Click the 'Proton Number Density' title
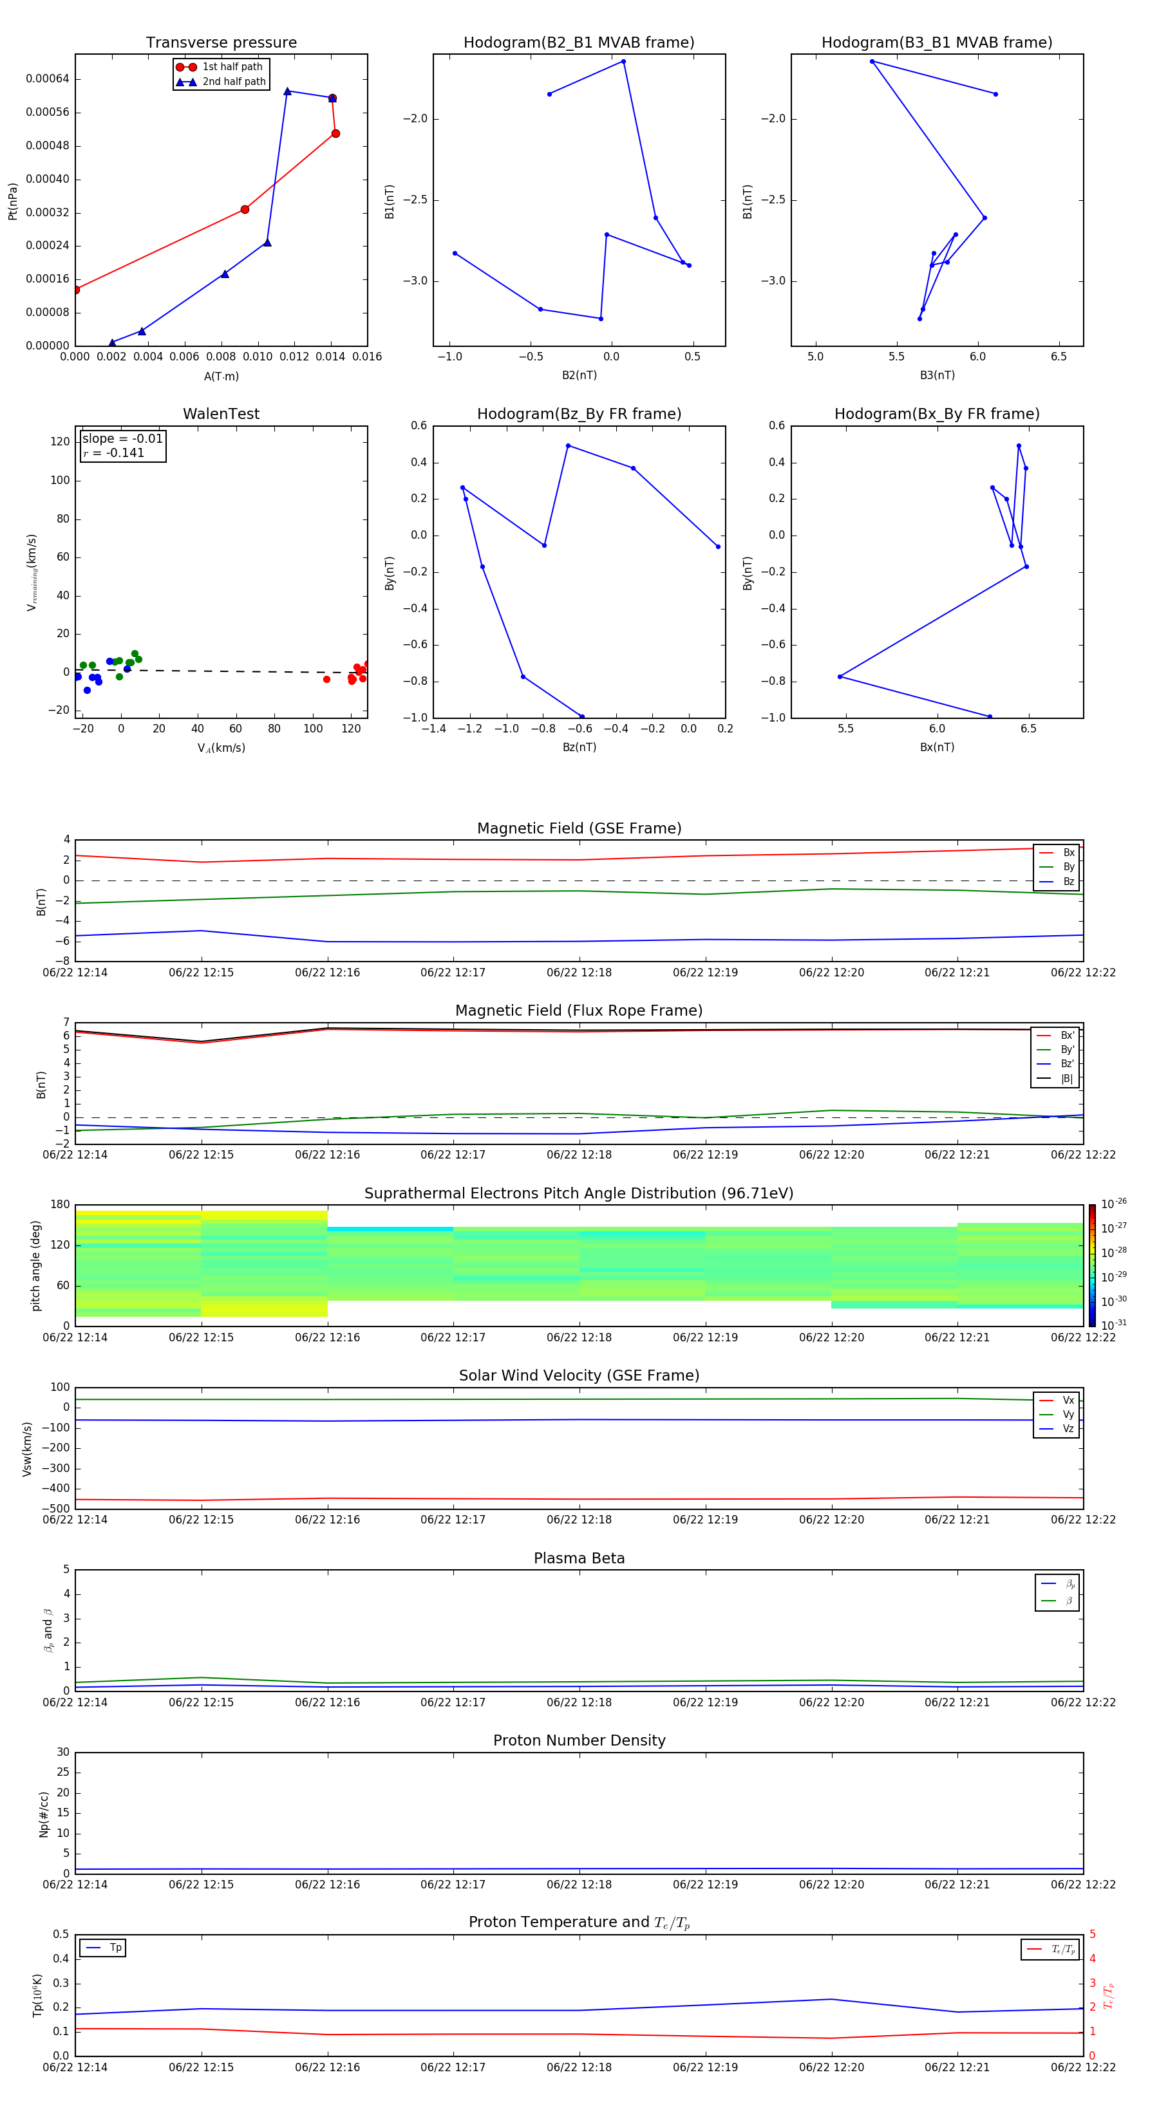The image size is (1159, 2124). pyautogui.click(x=579, y=1742)
